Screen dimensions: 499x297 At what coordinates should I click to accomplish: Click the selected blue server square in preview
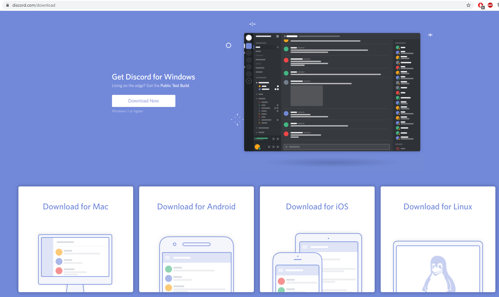249,46
